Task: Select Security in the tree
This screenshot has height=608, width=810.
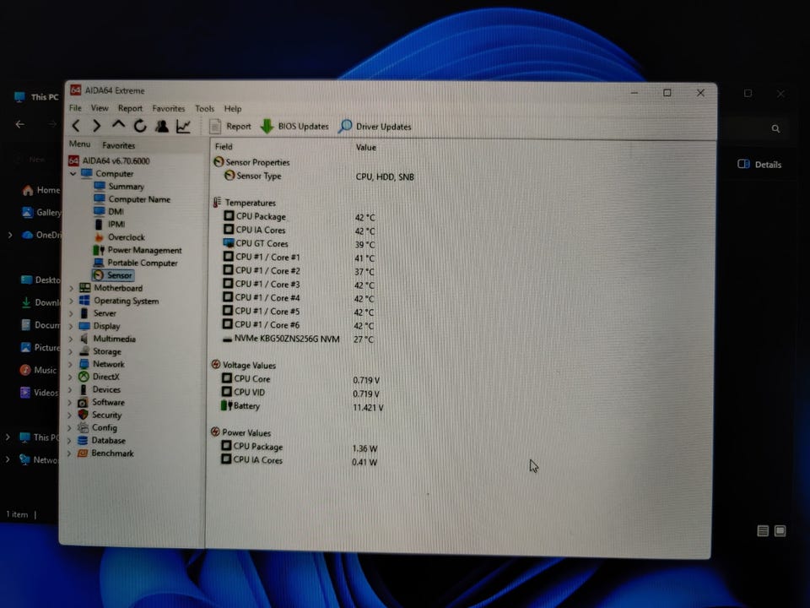Action: click(x=100, y=415)
